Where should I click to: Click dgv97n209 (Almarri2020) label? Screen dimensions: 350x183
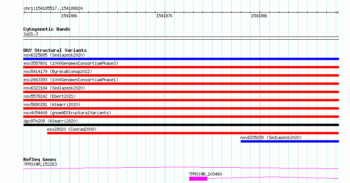[x=51, y=121]
